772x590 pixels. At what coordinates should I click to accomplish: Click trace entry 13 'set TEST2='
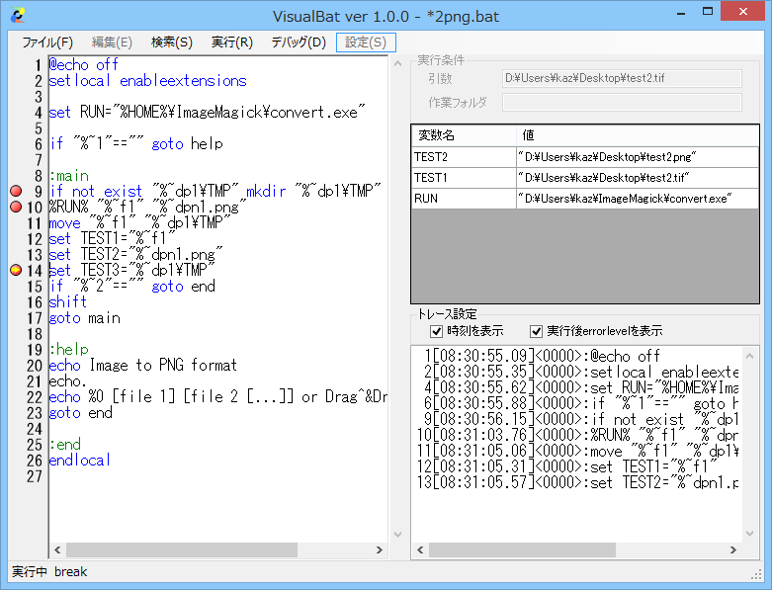(x=577, y=481)
